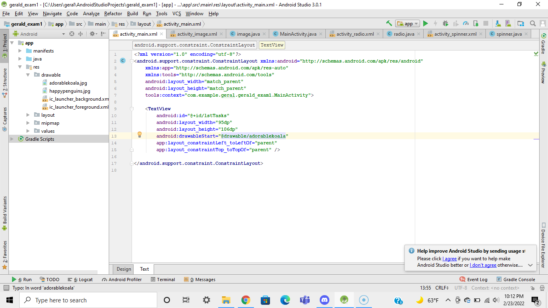Image resolution: width=548 pixels, height=308 pixels.
Task: Expand the mipmap folder
Action: tap(28, 123)
